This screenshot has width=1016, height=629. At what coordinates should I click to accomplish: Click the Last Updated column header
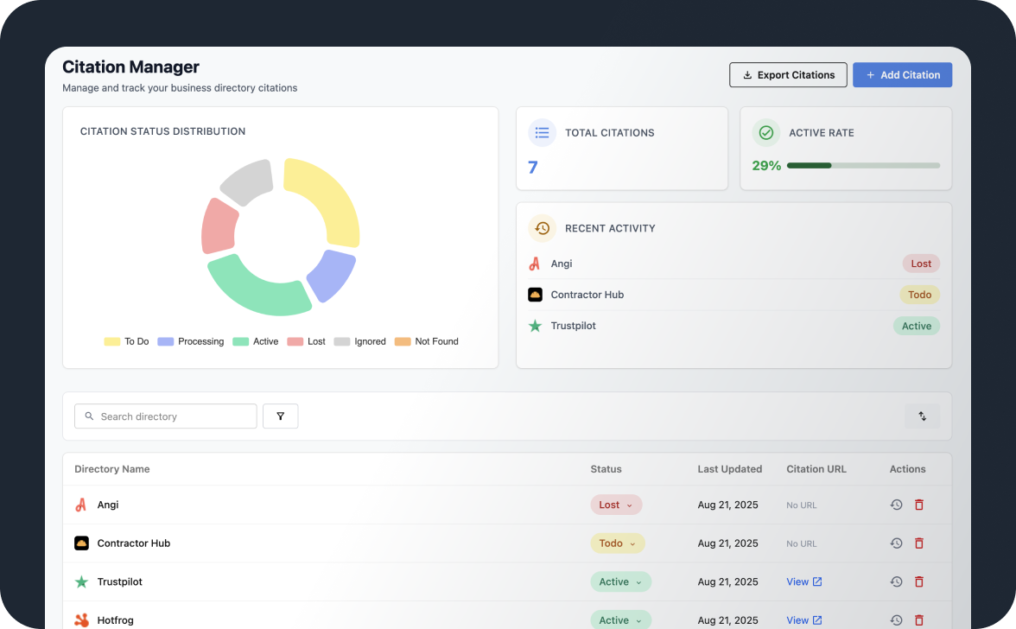[x=729, y=469]
